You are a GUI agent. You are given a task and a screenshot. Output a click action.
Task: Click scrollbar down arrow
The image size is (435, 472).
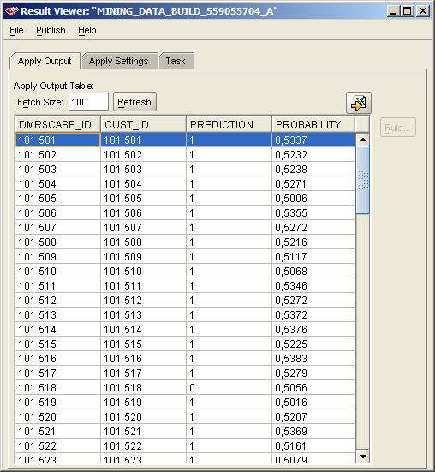pos(362,457)
